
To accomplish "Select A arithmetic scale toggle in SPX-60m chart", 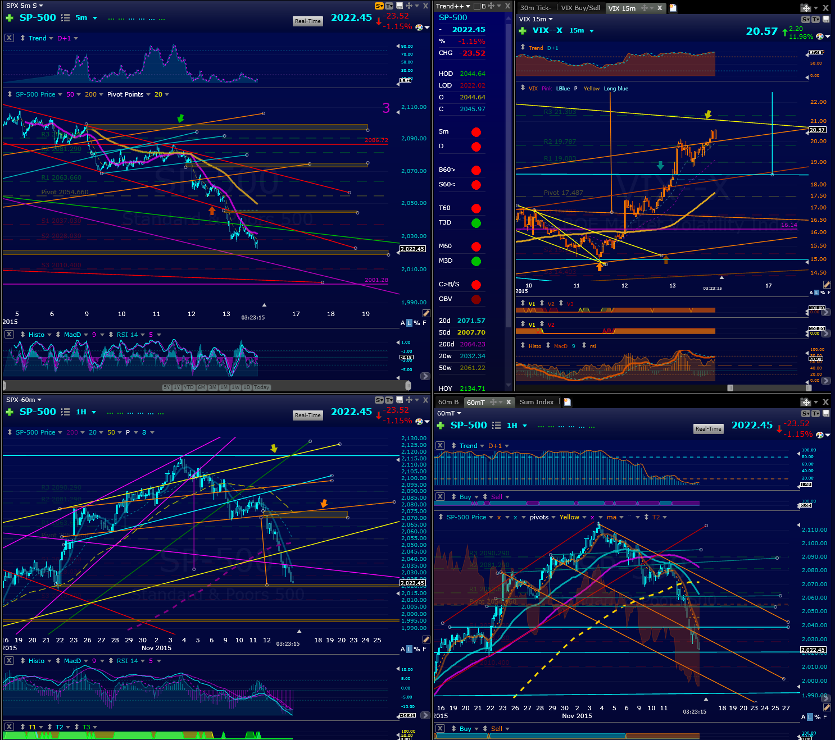I will [402, 649].
